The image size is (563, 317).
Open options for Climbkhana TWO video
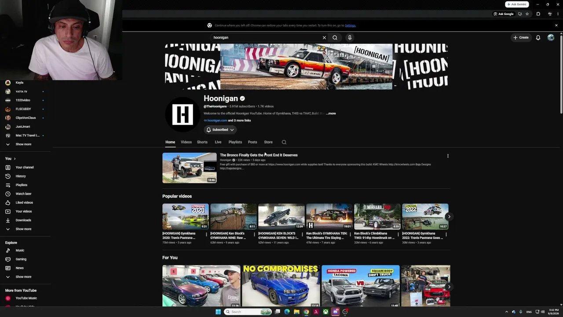pos(398,235)
